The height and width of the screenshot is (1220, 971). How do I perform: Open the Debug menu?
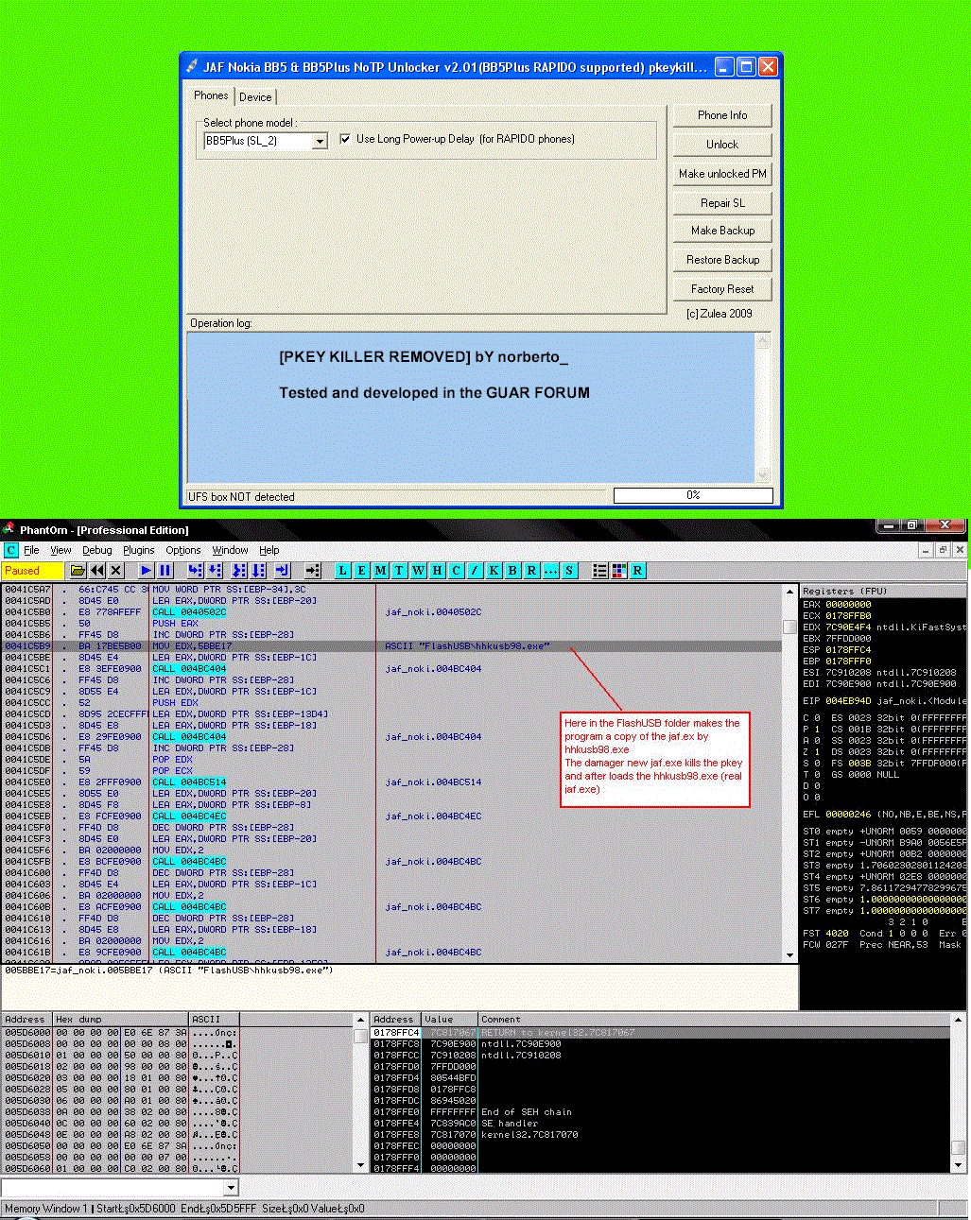pyautogui.click(x=96, y=550)
